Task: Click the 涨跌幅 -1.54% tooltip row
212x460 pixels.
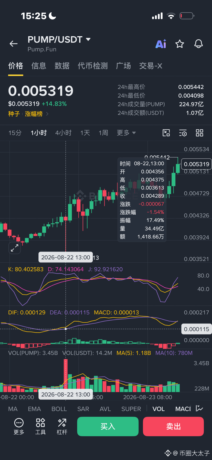Action: (142, 212)
